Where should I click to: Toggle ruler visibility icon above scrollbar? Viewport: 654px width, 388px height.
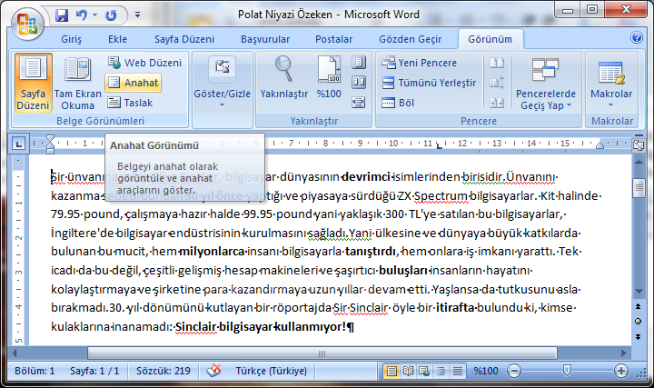639,145
